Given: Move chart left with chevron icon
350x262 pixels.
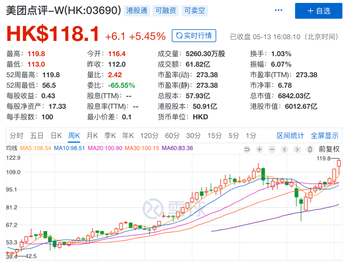Looking at the screenshot, I should pos(285,149).
